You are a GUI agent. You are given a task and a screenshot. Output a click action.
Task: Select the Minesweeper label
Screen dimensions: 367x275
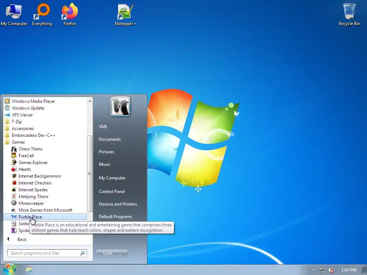pos(31,203)
